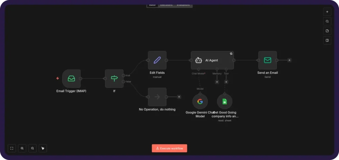
Task: Select the AI Agent node
Action: click(212, 60)
